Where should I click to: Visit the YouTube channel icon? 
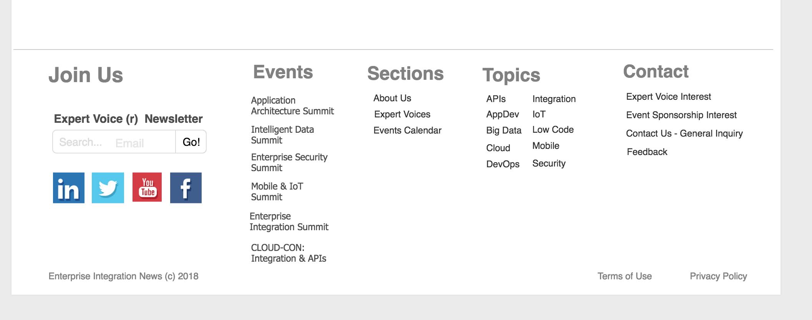147,187
